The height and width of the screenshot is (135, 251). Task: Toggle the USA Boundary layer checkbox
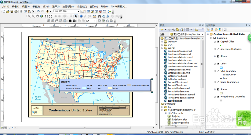coord(218,71)
